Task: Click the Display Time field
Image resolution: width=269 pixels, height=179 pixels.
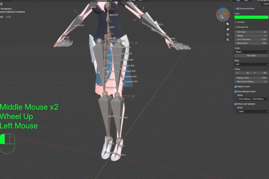Action: tap(251, 78)
